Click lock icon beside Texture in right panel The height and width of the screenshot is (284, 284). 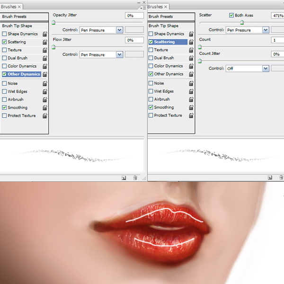coord(191,50)
